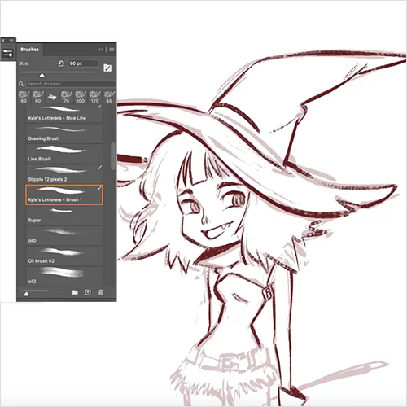Click the brush size slider handle
Screen dimensions: 407x407
tap(42, 75)
